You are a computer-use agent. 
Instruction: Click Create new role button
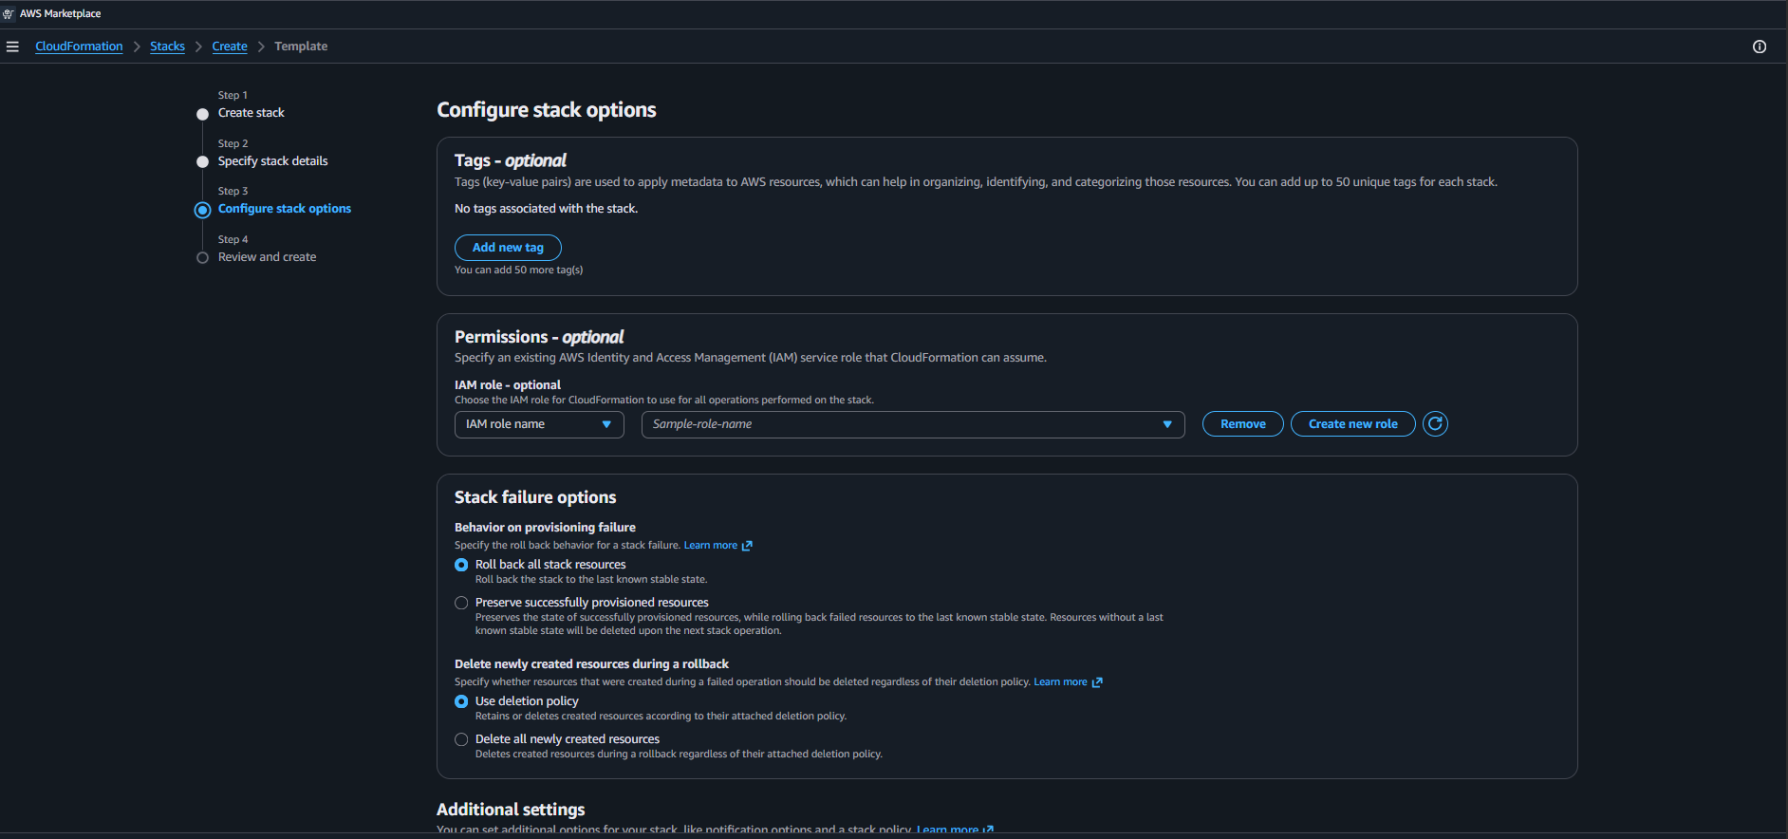pyautogui.click(x=1353, y=424)
